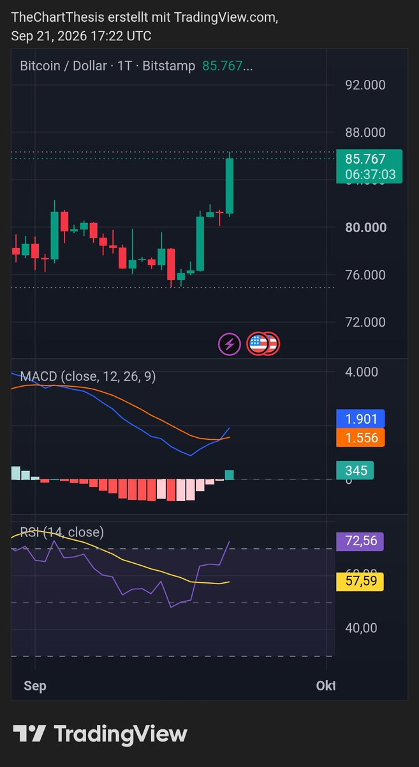Click the teal histogram value 345
This screenshot has width=419, height=767.
tap(355, 470)
